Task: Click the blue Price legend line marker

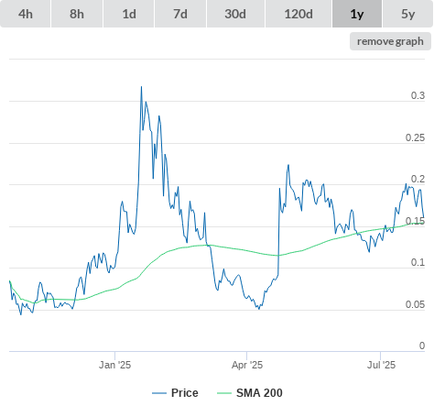Action: coord(159,393)
